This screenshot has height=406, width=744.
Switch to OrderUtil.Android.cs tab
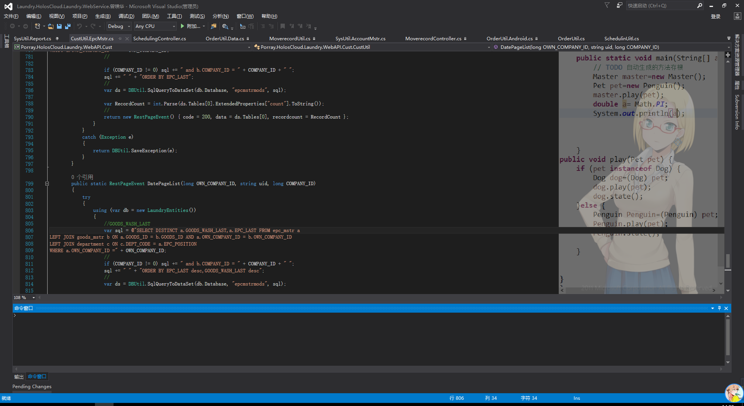pyautogui.click(x=510, y=39)
